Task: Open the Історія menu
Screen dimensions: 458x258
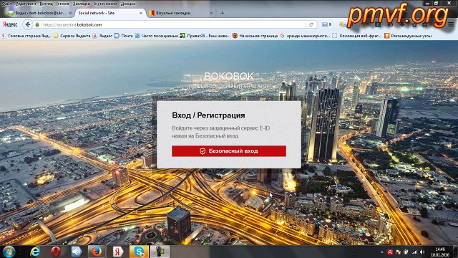Action: pos(62,4)
